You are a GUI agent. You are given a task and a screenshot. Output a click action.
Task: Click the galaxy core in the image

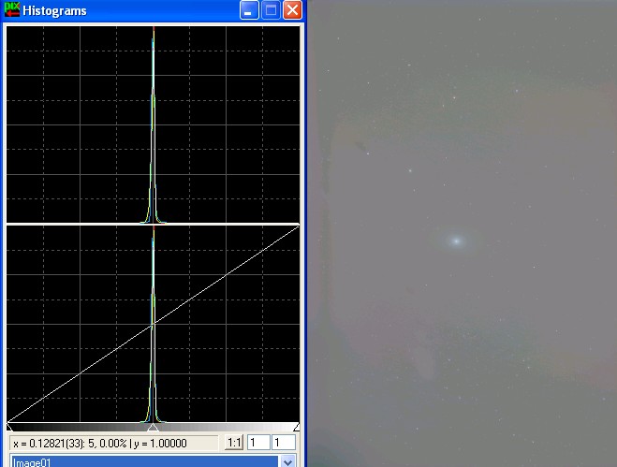point(456,241)
